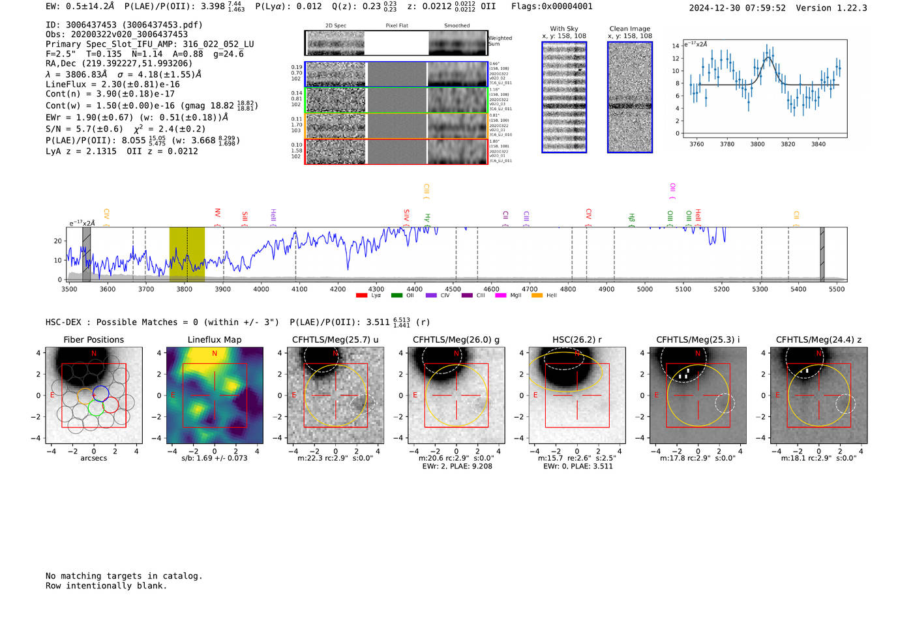Click the Flags:0x00004001 text
The height and width of the screenshot is (621, 913).
[552, 7]
